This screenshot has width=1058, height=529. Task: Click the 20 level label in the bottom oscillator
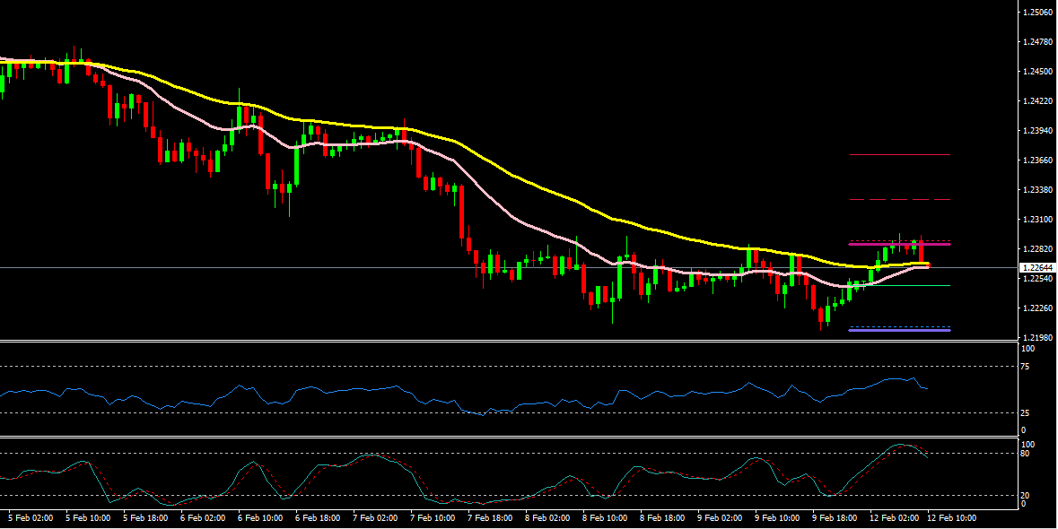[1026, 495]
